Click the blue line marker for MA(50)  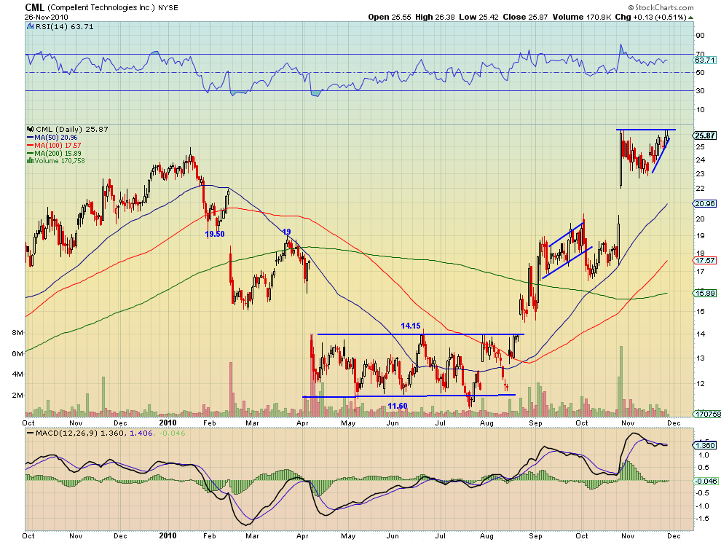point(31,138)
